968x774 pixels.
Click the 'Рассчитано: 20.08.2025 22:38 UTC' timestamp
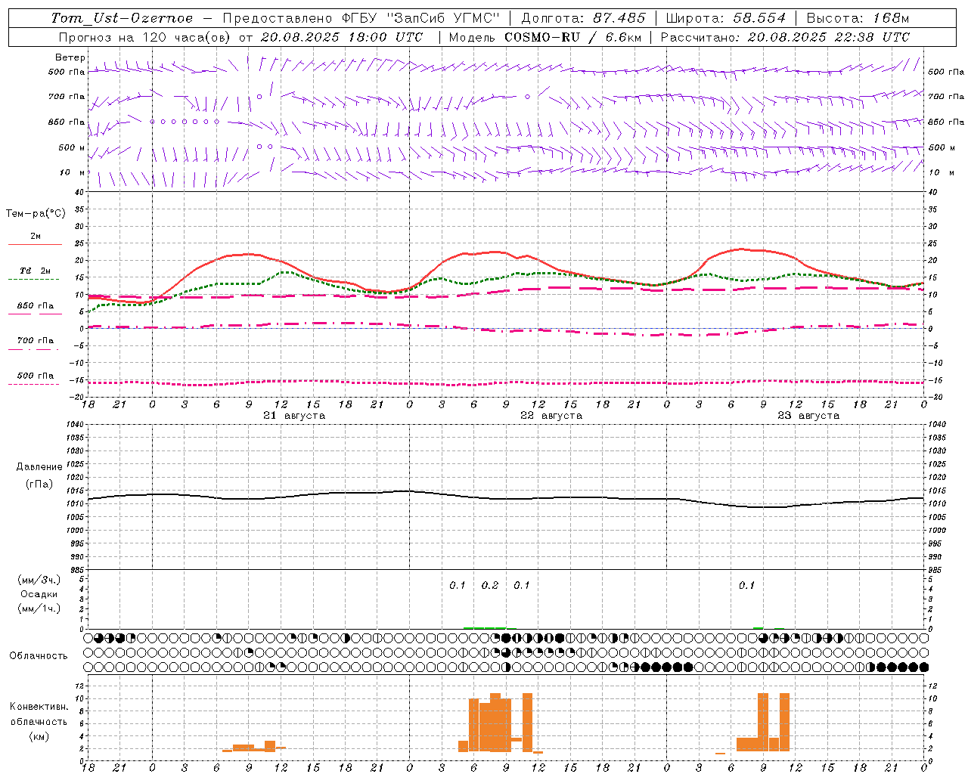coord(785,37)
